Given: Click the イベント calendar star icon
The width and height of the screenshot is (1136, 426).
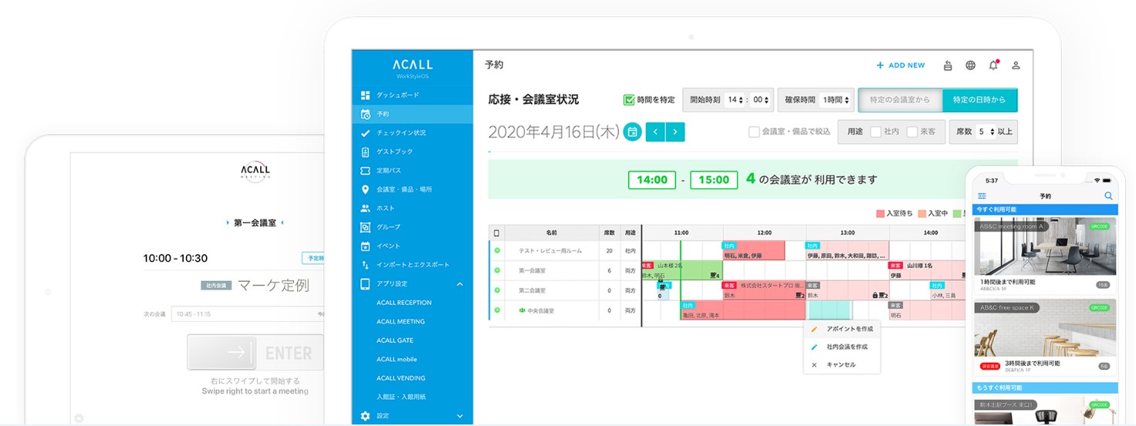Looking at the screenshot, I should coord(366,246).
